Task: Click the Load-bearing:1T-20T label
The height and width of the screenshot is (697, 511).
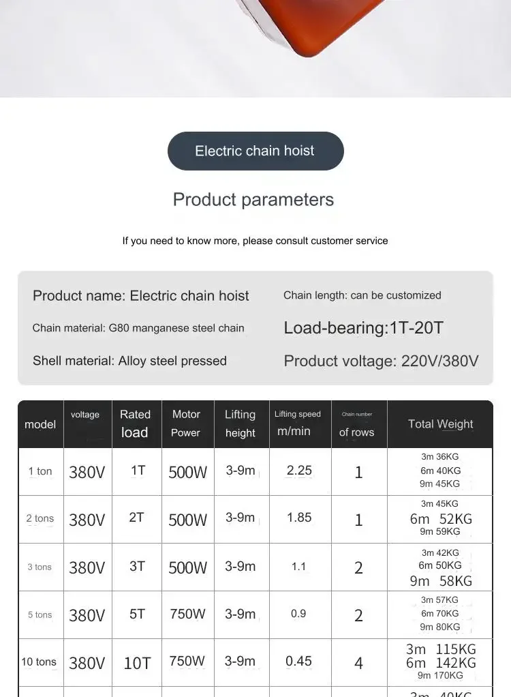Action: [x=363, y=328]
